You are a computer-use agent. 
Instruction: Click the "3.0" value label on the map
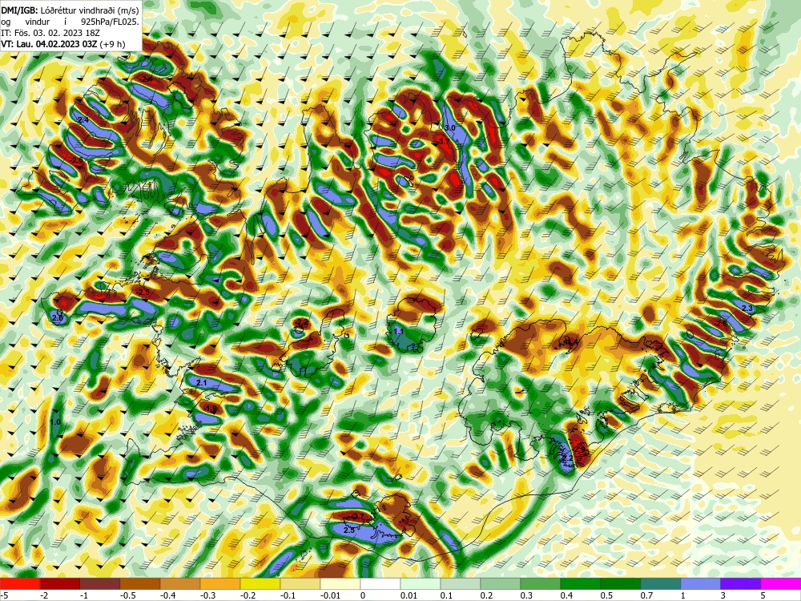coord(450,127)
